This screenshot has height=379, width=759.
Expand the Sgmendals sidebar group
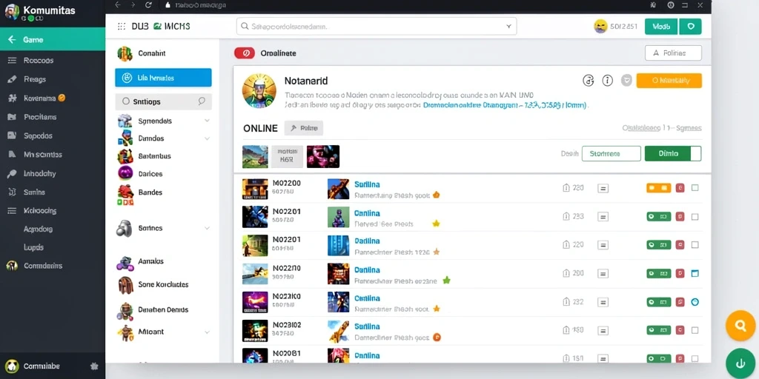pos(208,121)
